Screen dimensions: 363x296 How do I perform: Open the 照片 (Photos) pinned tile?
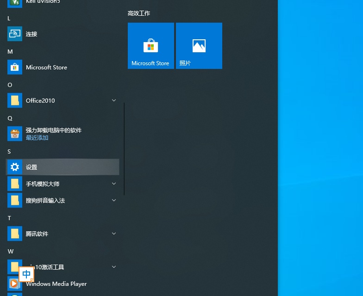pos(199,46)
